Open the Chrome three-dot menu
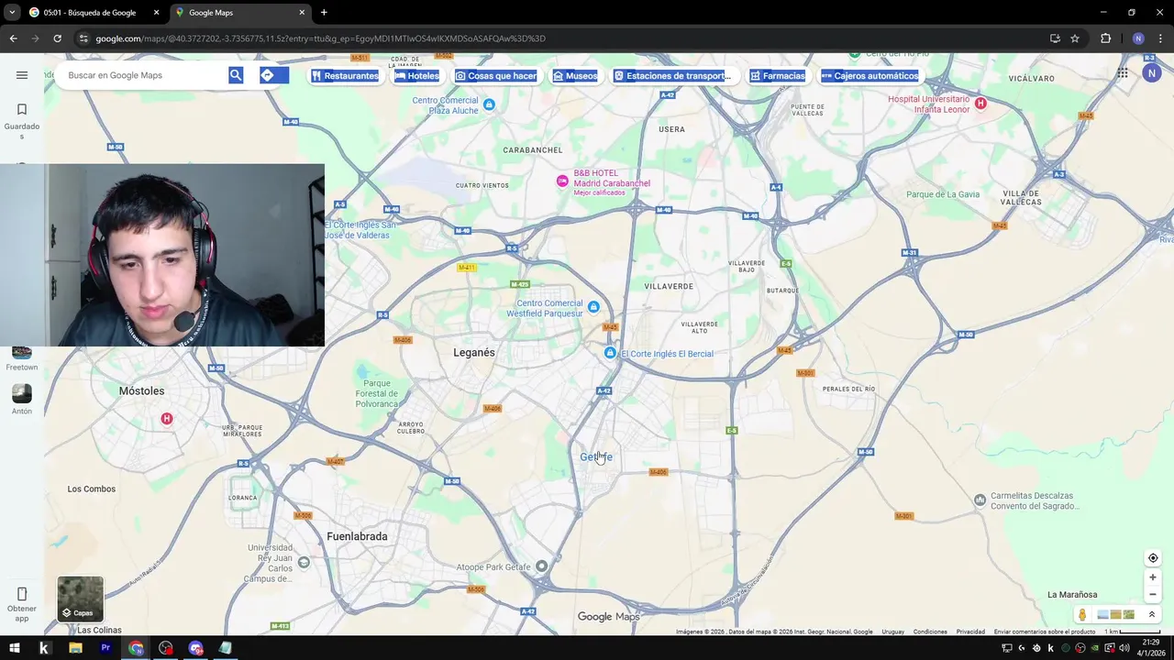The height and width of the screenshot is (660, 1174). 1160,38
